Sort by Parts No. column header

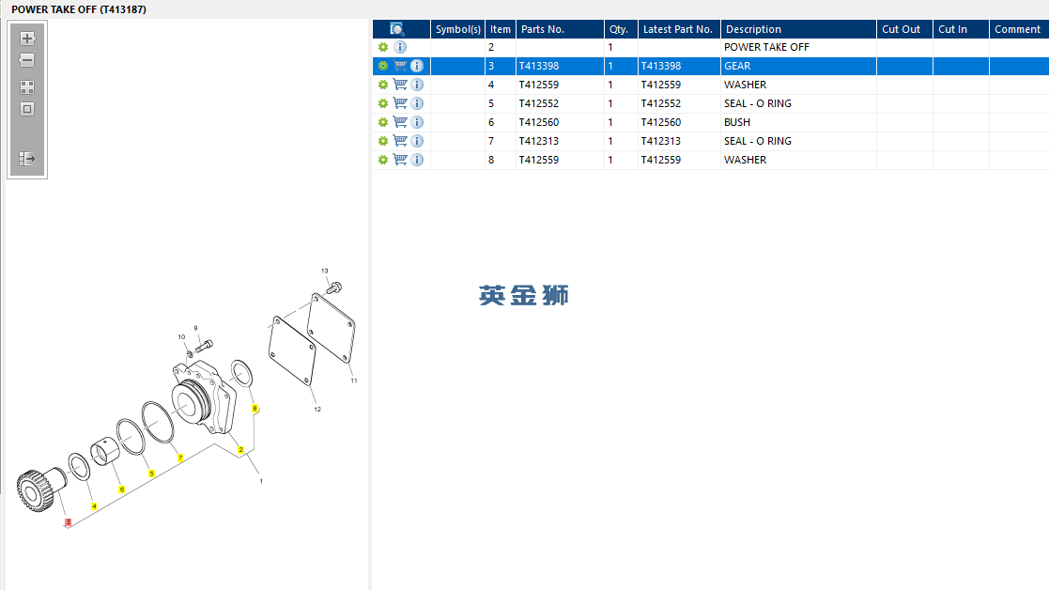coord(560,29)
